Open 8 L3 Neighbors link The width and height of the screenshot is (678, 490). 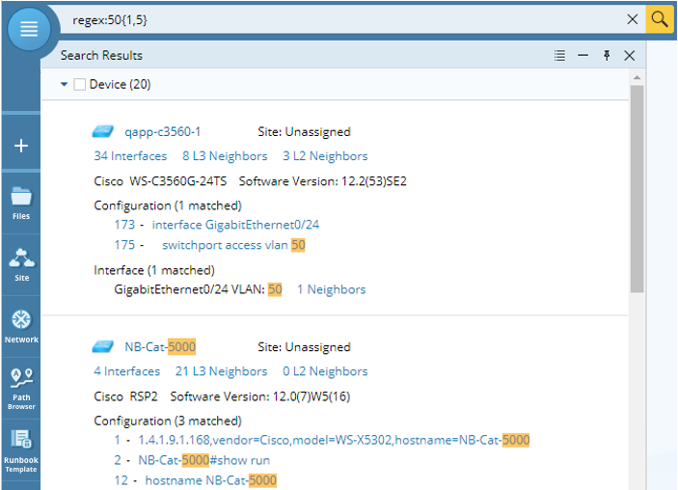(x=225, y=156)
